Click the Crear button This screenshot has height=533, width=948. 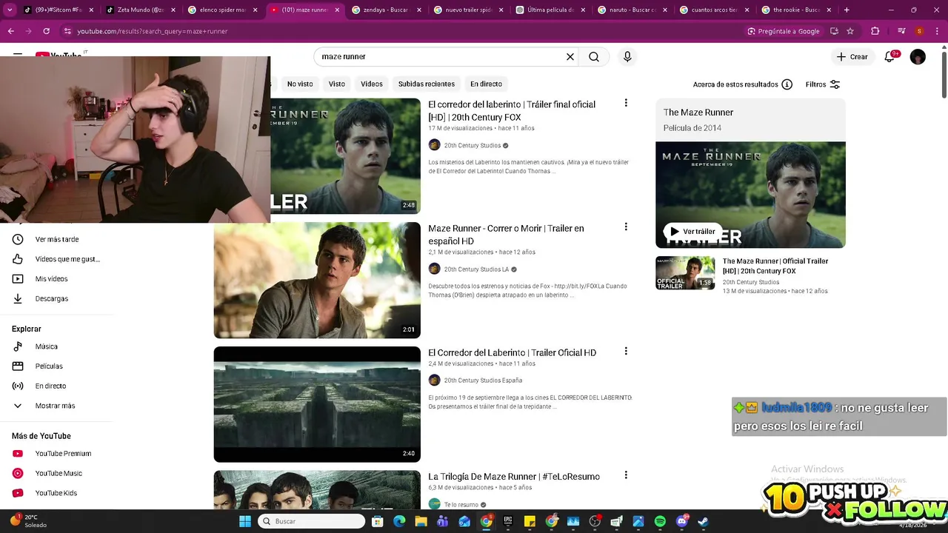(x=852, y=56)
